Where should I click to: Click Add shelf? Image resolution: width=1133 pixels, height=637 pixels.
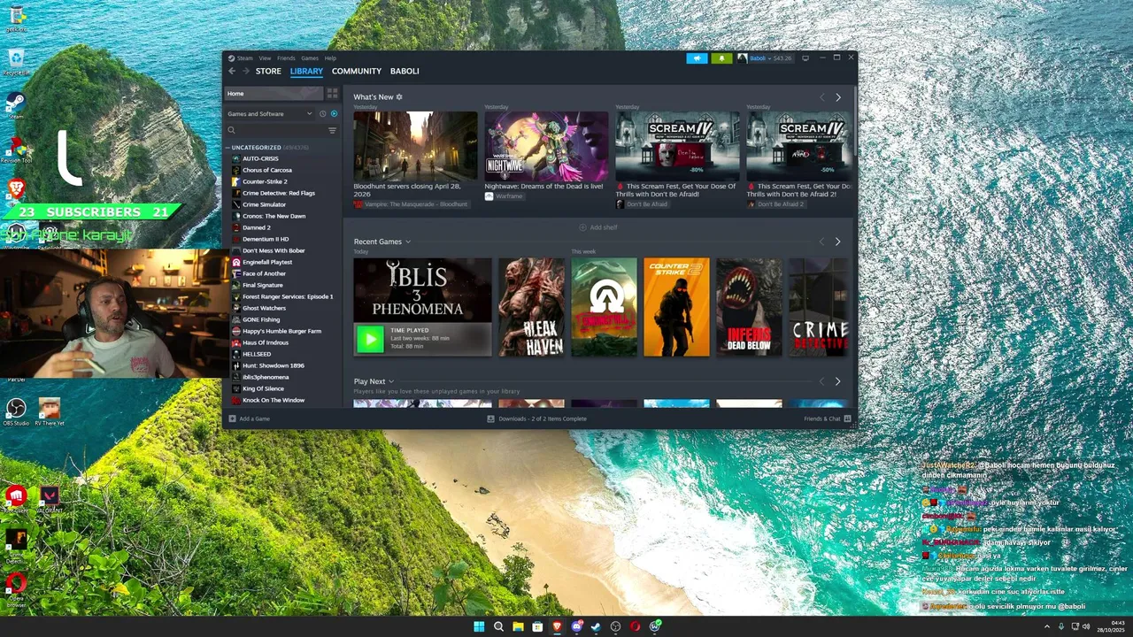tap(598, 227)
